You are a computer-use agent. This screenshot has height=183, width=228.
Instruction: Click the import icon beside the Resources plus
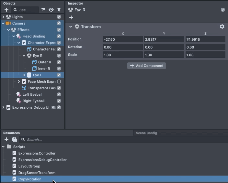[x=14, y=140]
